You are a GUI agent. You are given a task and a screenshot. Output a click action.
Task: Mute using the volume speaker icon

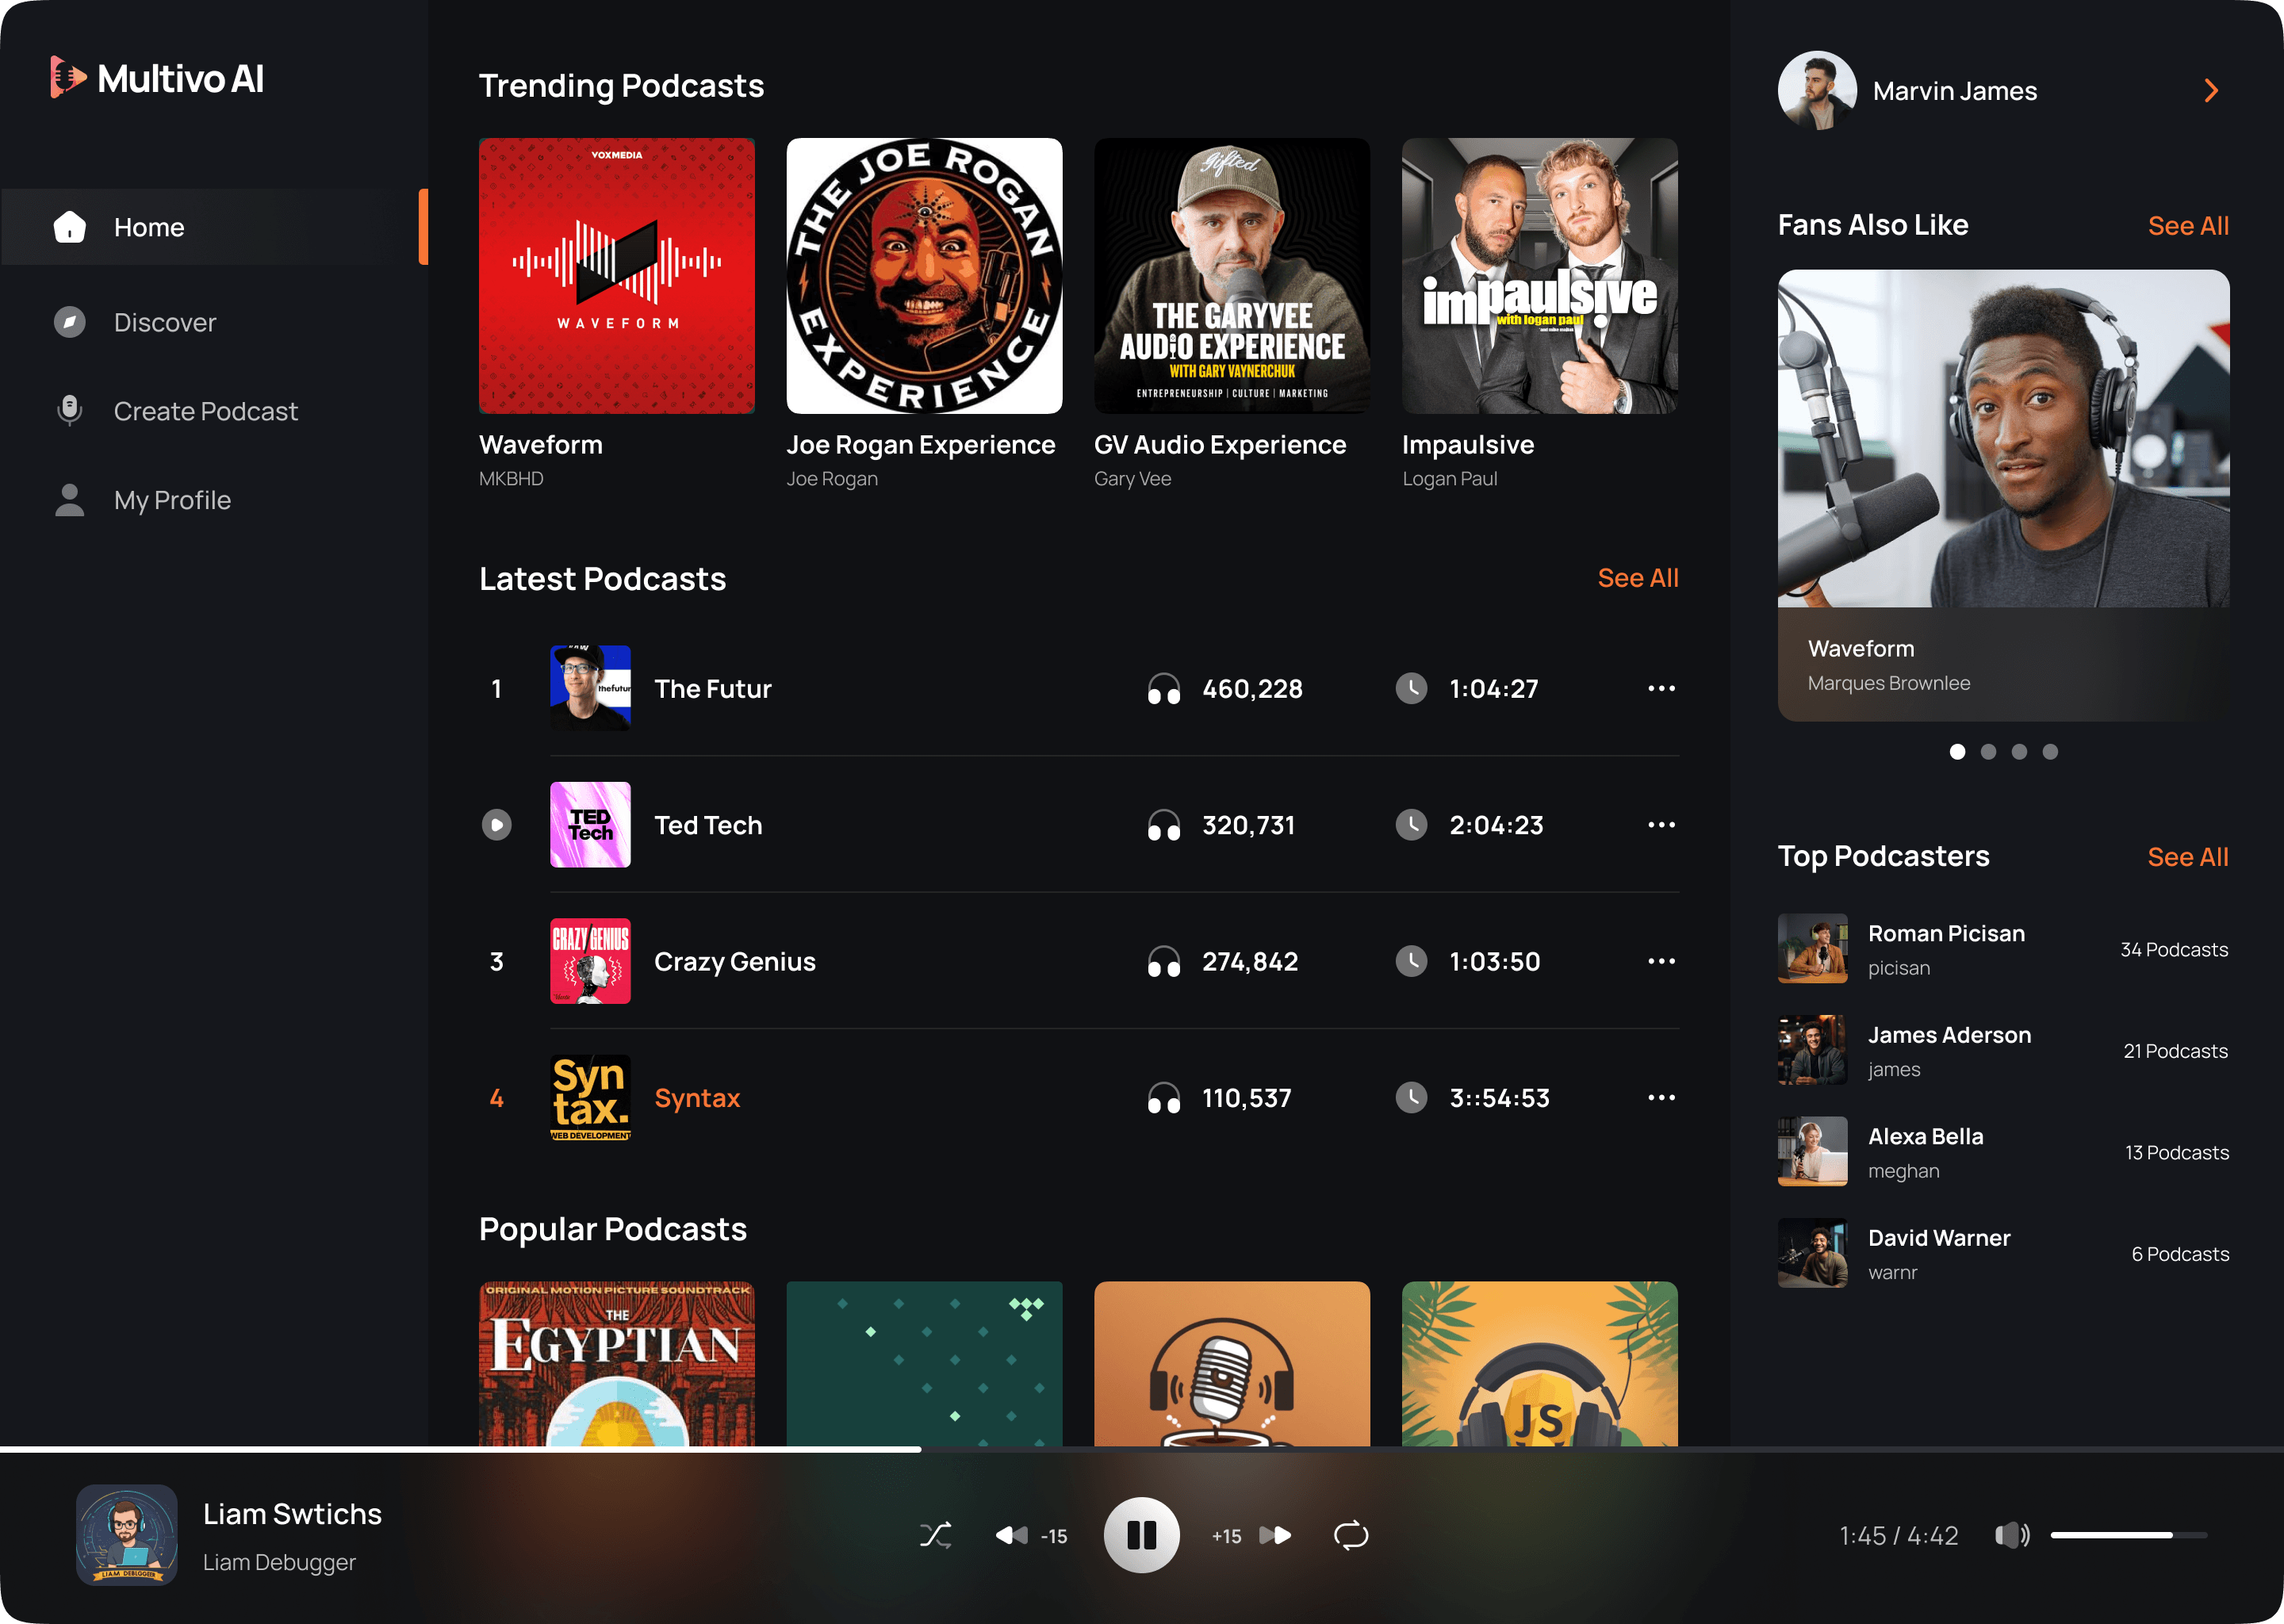[x=2011, y=1535]
